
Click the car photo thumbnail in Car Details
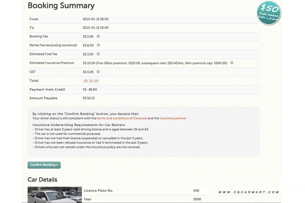pos(55,195)
